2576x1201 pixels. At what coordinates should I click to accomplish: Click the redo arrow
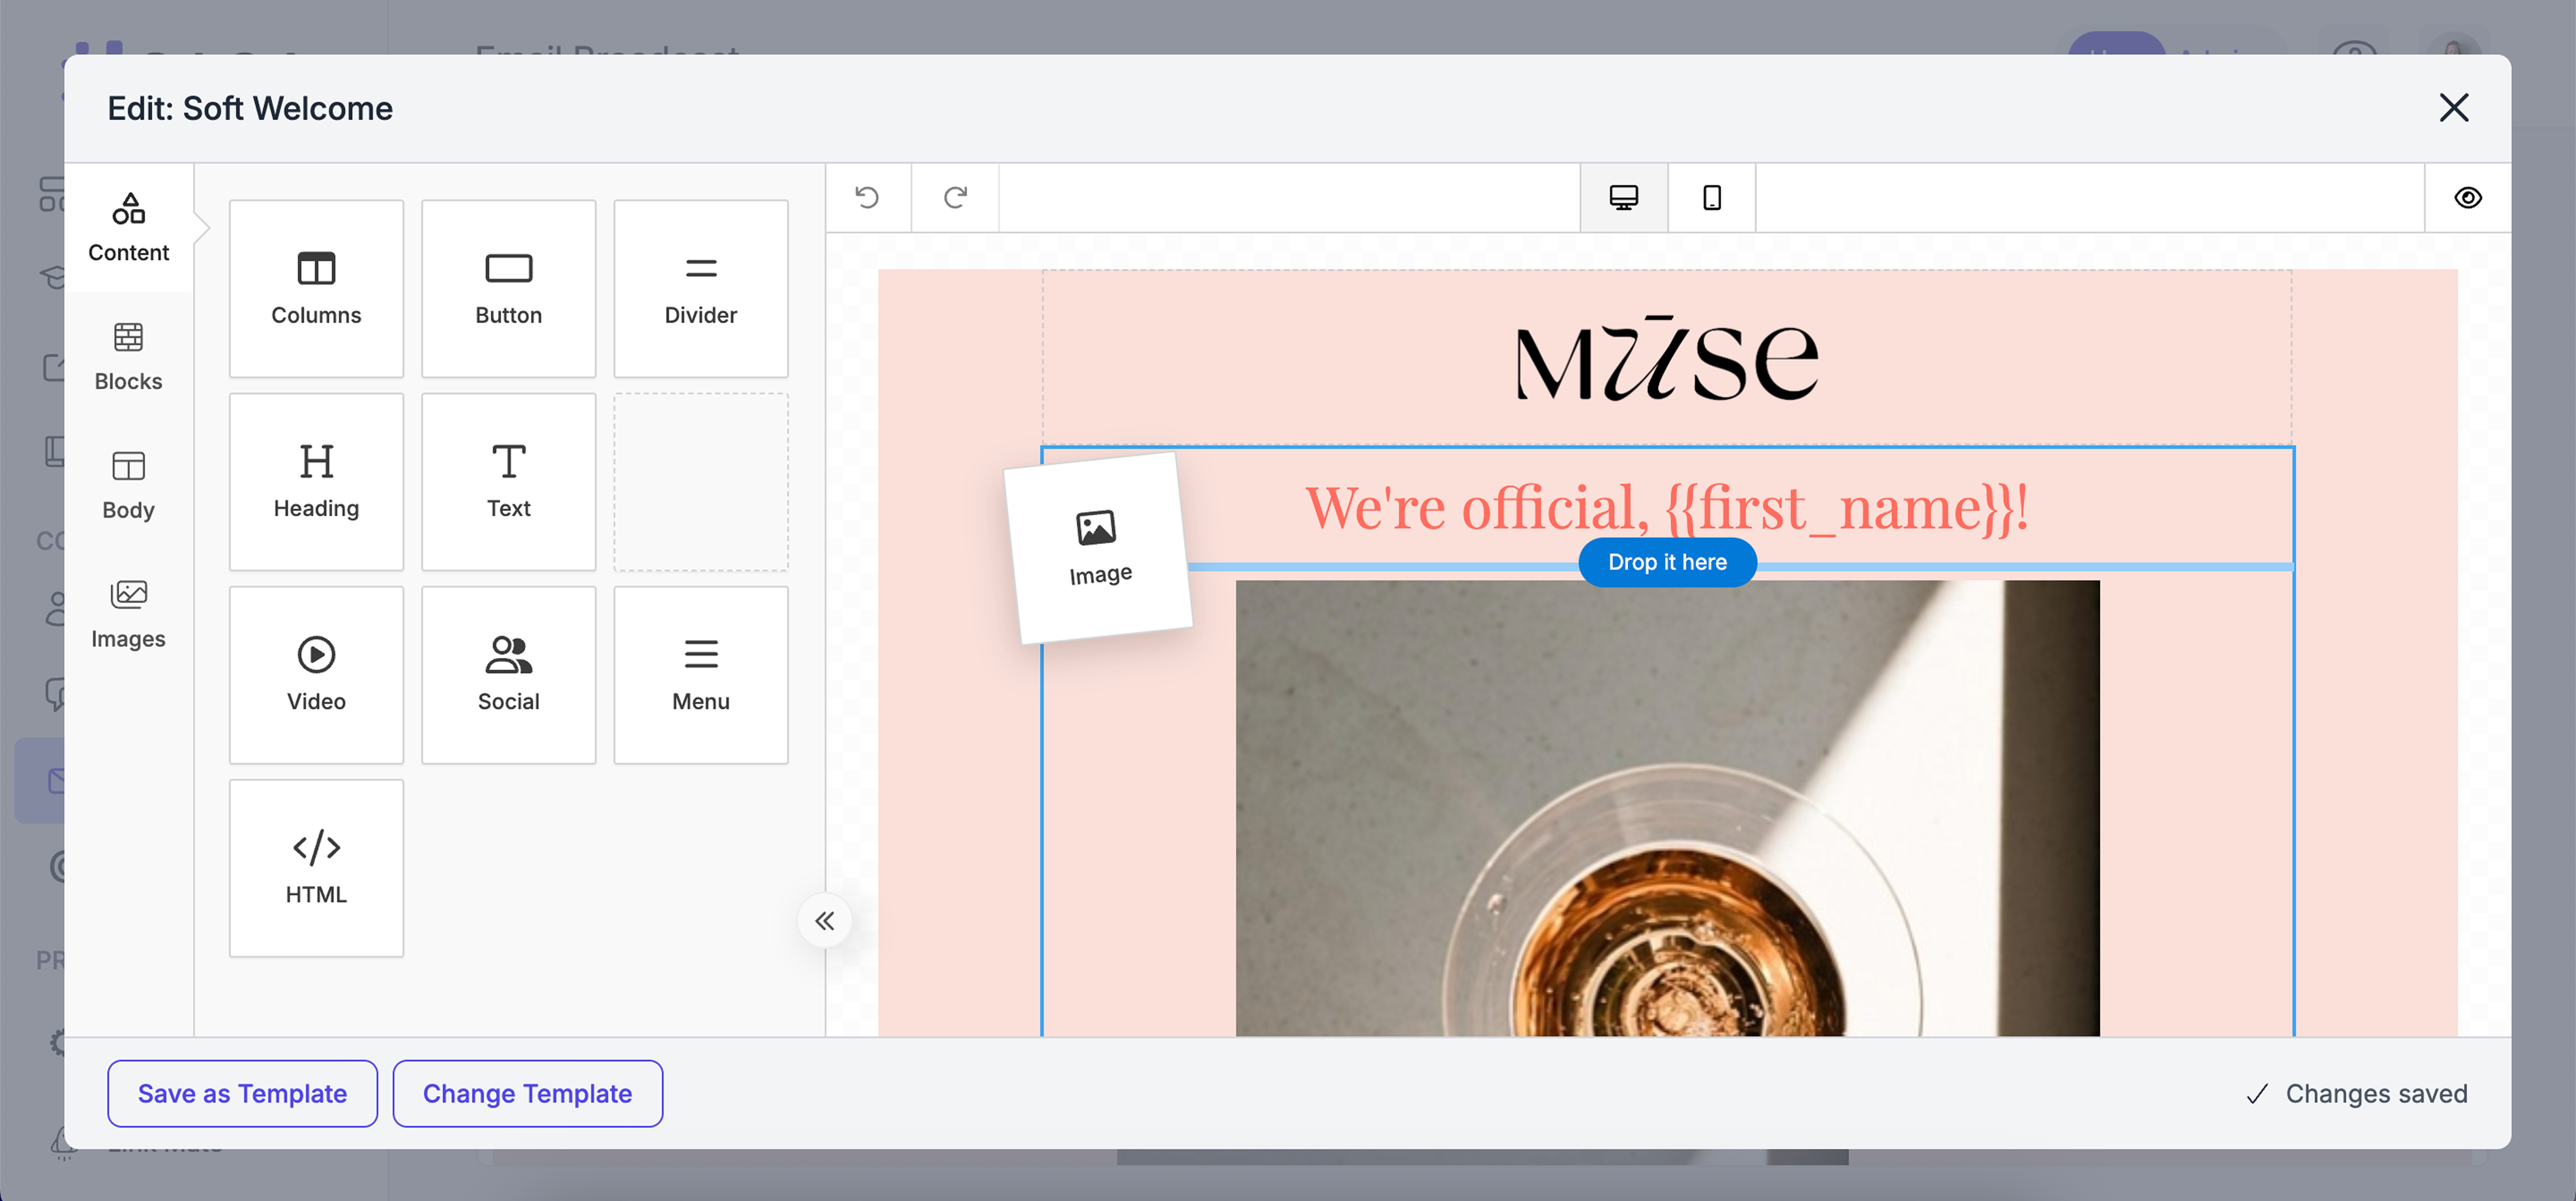pyautogui.click(x=955, y=197)
